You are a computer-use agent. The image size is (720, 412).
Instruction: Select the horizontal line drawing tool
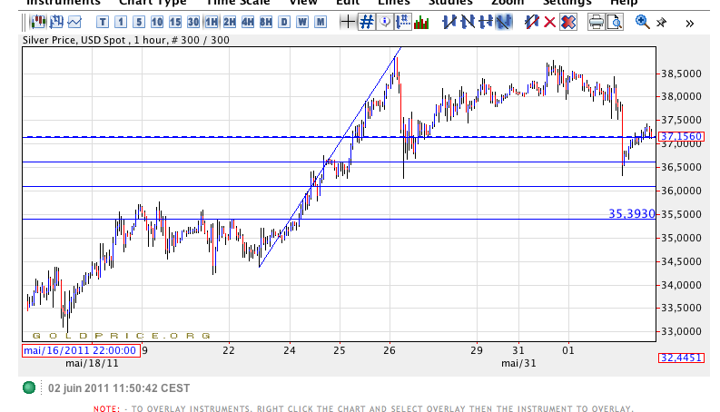coord(486,22)
